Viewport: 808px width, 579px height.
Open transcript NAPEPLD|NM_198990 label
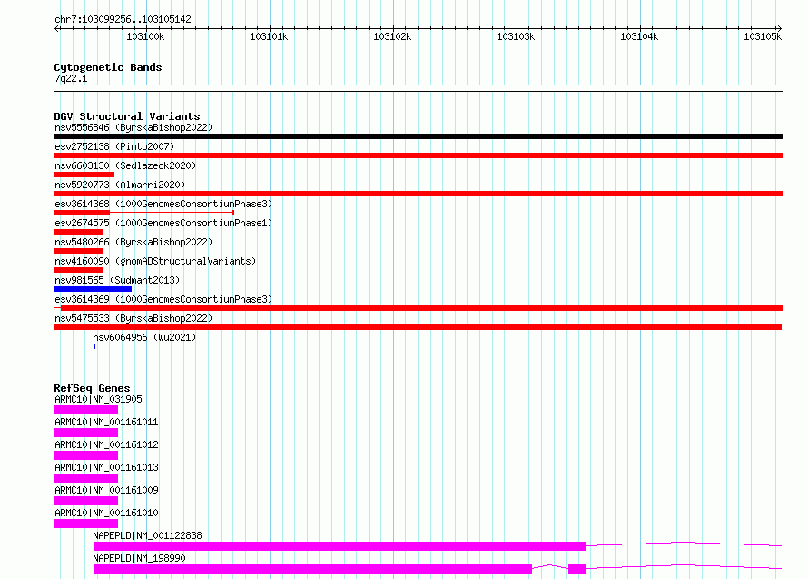(139, 558)
